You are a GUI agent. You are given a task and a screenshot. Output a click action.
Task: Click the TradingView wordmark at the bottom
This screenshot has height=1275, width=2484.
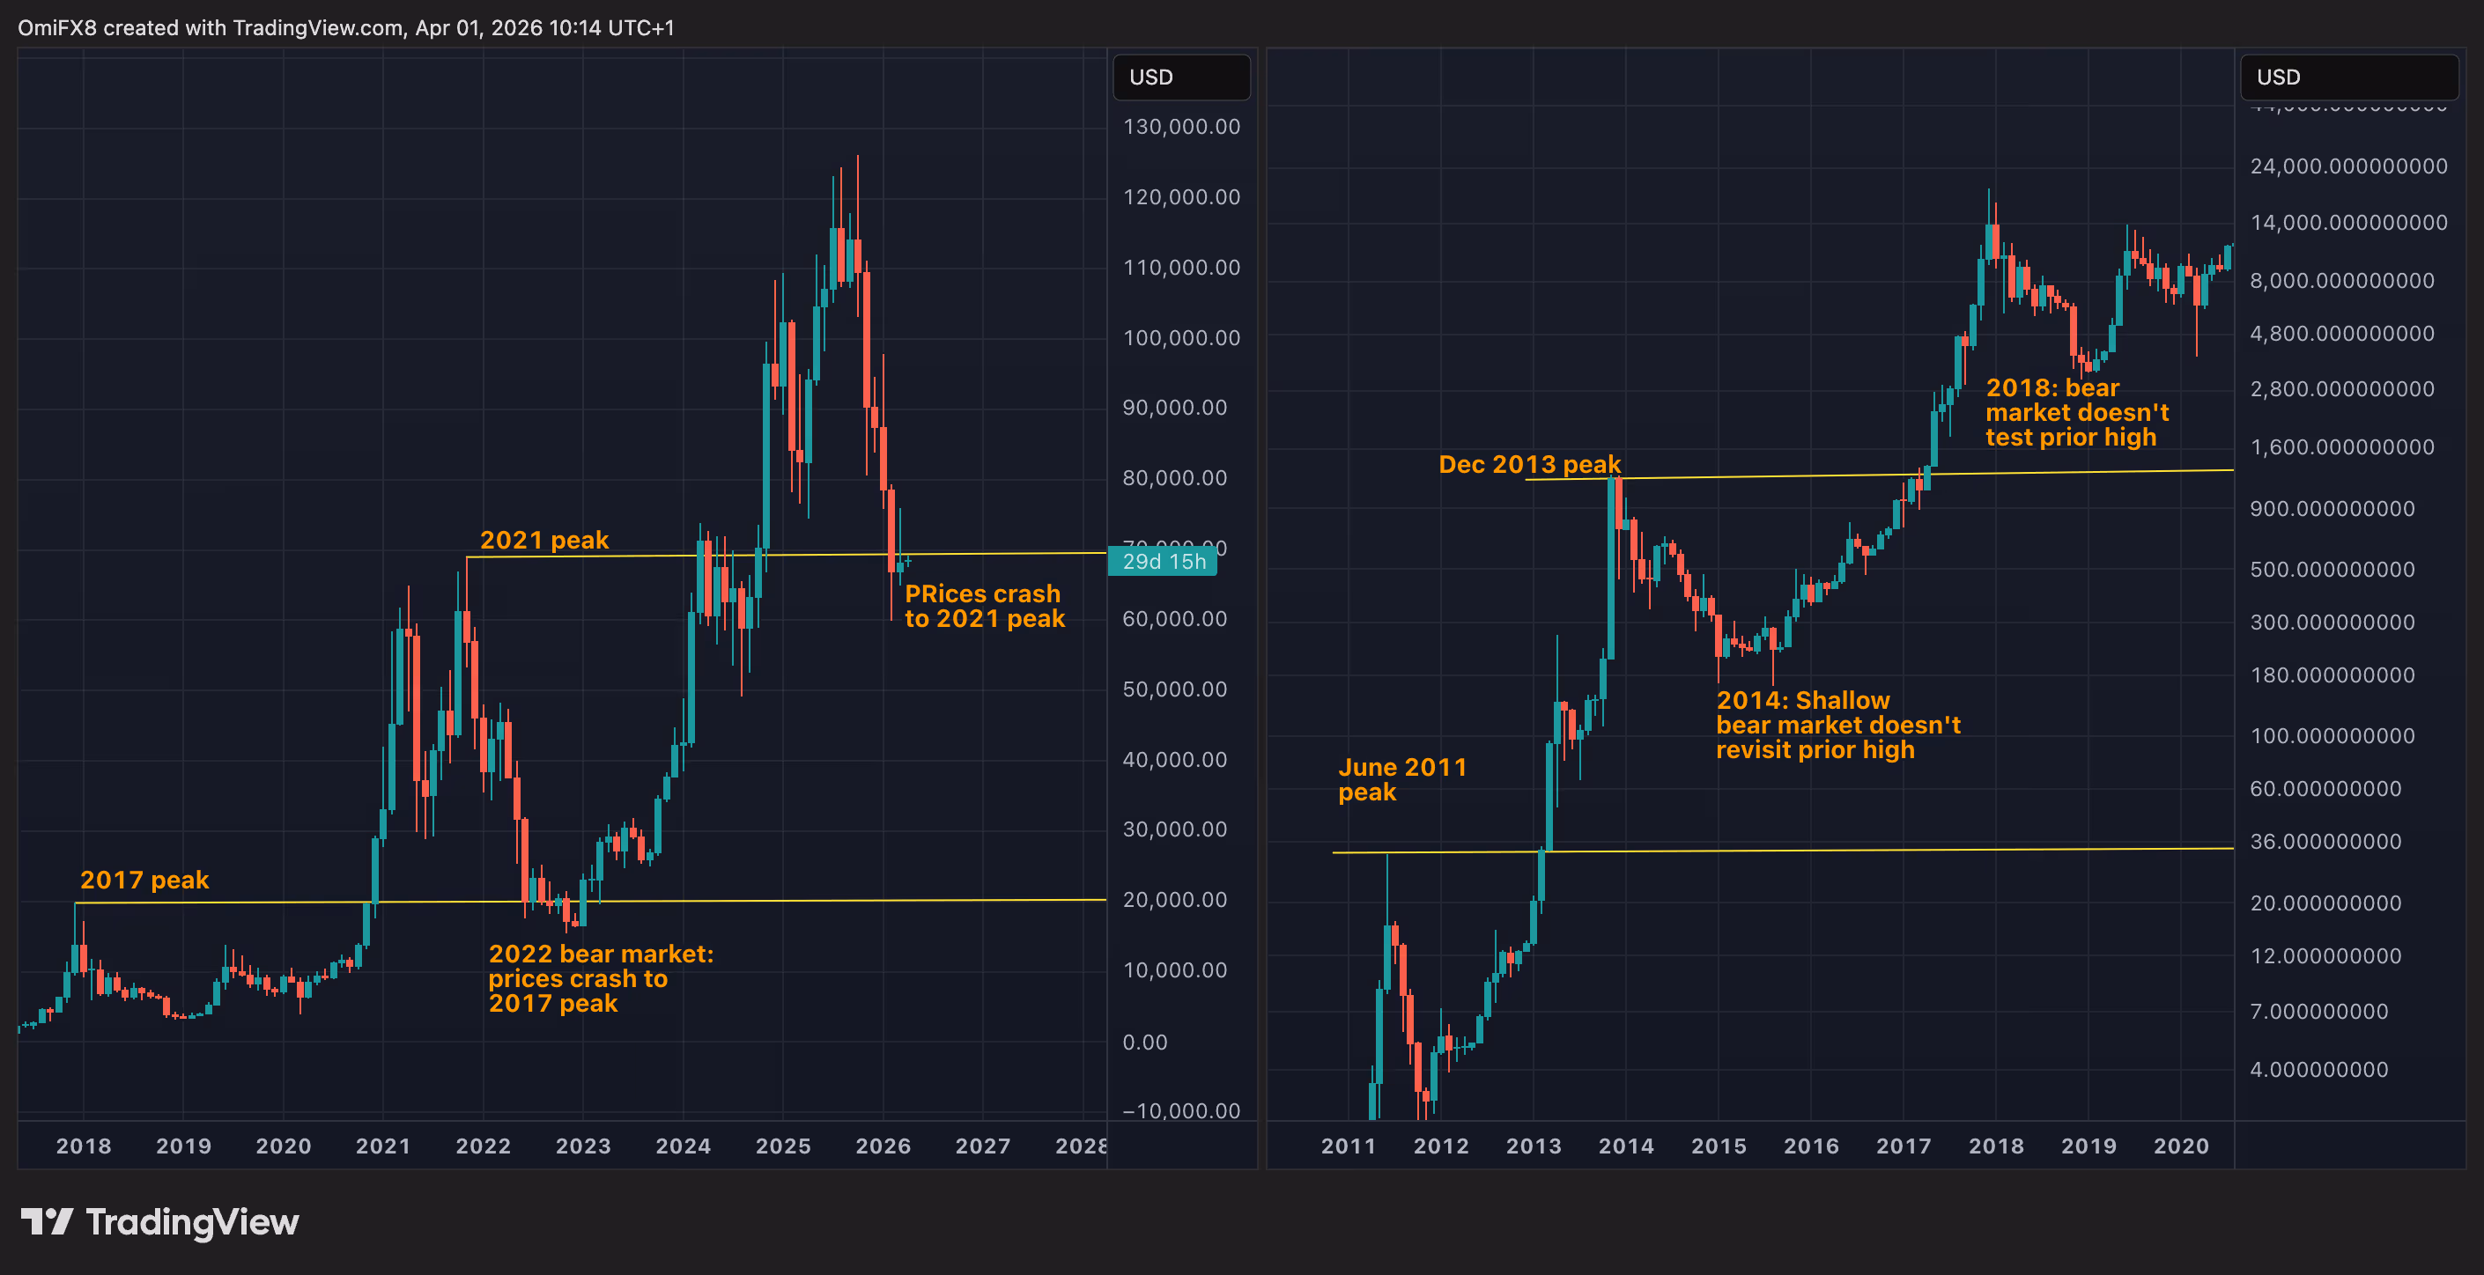click(x=193, y=1222)
